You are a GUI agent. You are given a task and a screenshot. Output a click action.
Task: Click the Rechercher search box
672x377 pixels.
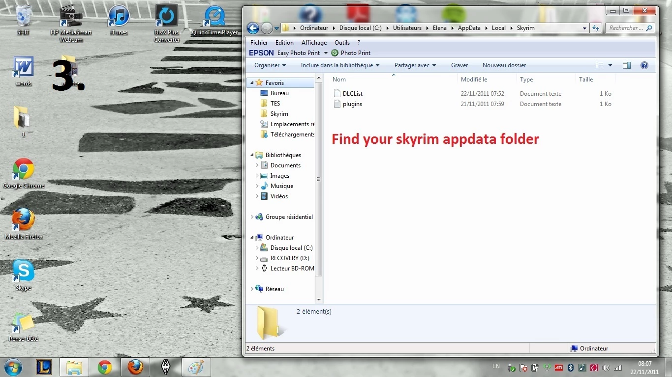(630, 28)
